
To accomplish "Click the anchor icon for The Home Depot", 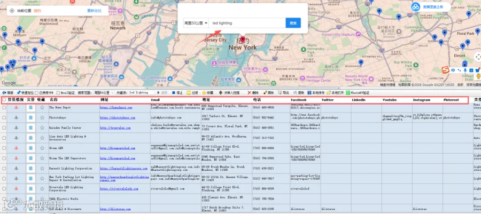I will (x=16, y=107).
